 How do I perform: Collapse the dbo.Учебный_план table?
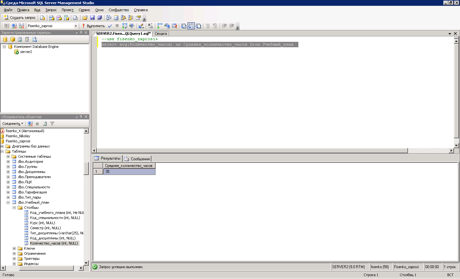(8, 202)
